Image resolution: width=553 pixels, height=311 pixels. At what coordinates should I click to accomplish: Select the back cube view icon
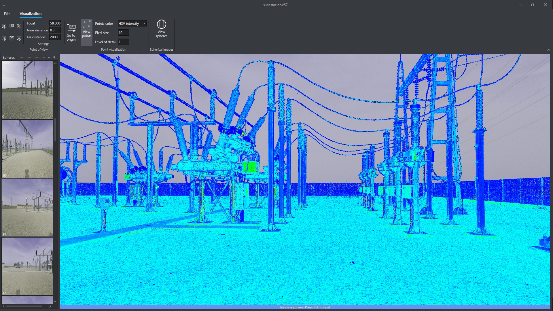(12, 26)
